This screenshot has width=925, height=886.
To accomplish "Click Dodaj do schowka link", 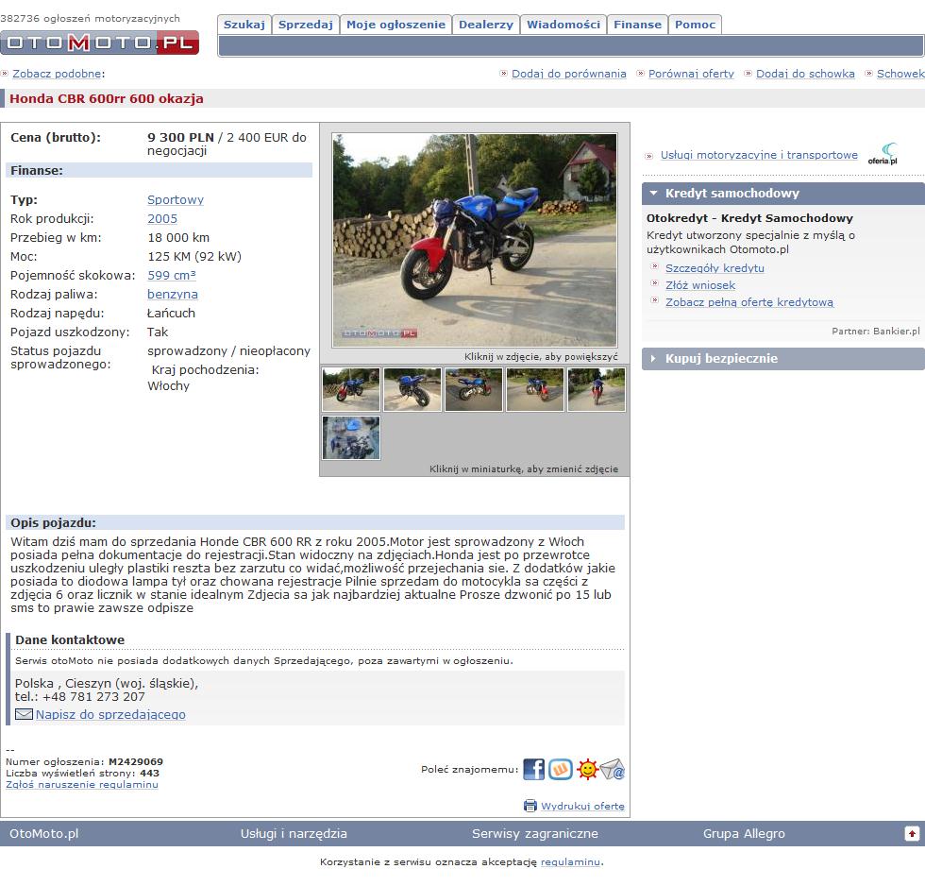I will [x=805, y=74].
